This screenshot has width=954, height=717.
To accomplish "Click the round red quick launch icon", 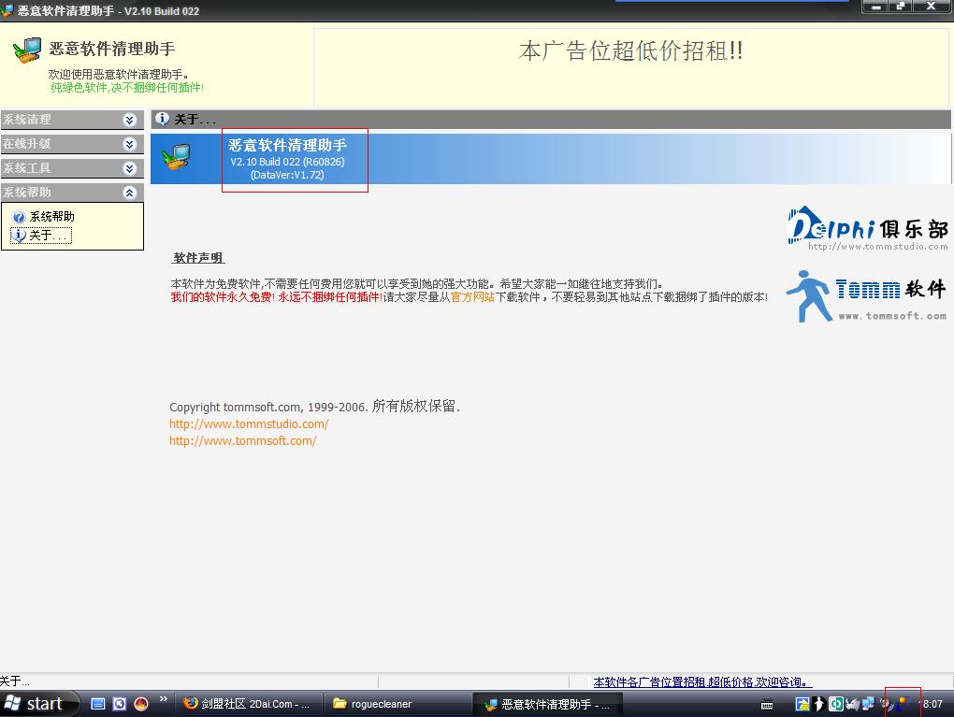I will (x=141, y=704).
